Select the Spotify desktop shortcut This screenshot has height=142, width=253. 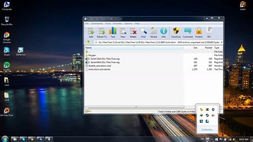point(7,66)
